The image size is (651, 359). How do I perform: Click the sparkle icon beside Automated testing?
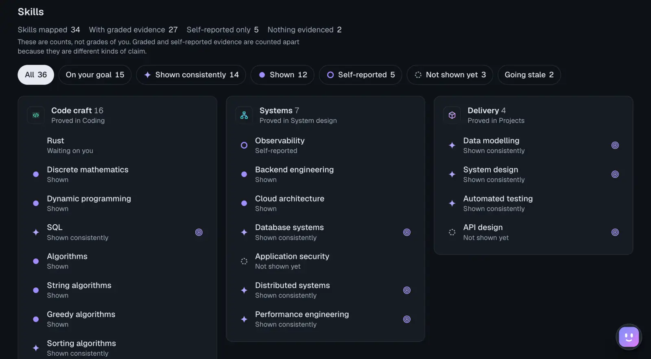(x=452, y=203)
